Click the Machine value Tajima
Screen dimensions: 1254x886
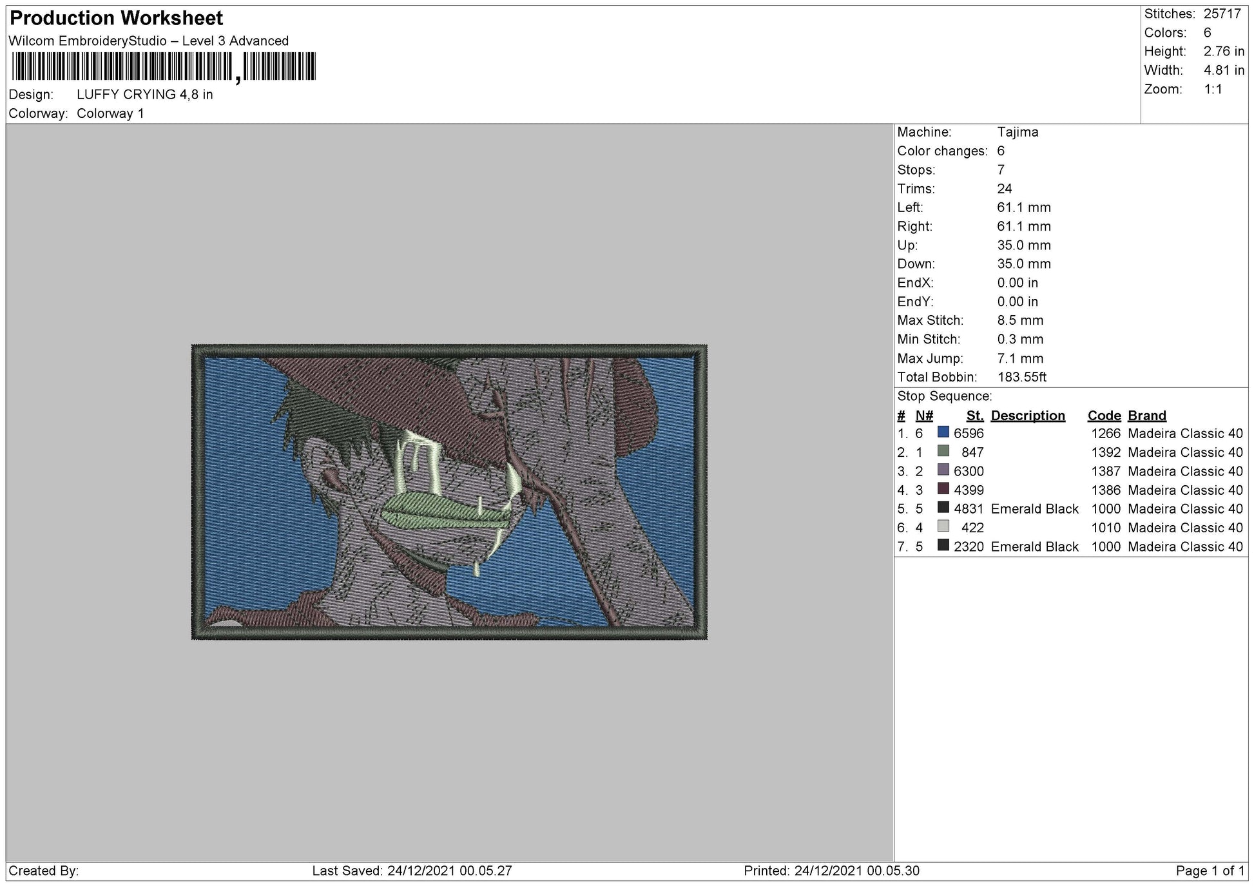[x=1018, y=132]
